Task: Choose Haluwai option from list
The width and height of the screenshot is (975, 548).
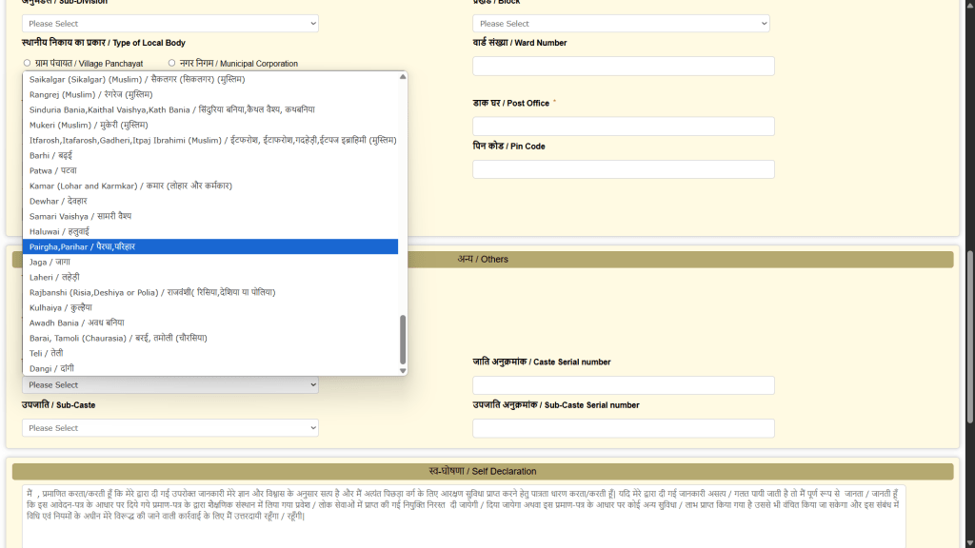Action: tap(210, 231)
